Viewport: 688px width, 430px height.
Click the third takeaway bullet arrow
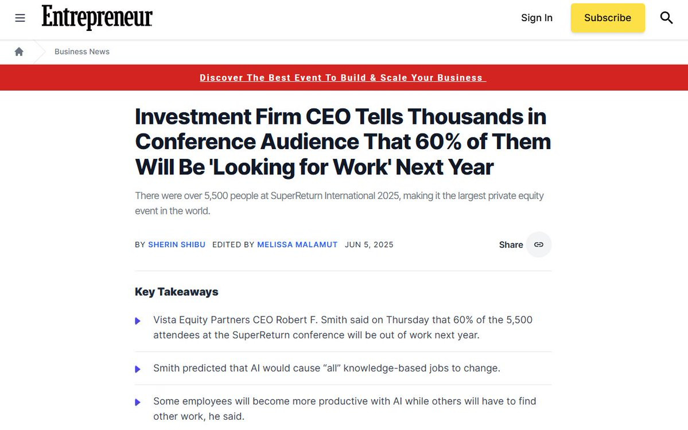(138, 402)
